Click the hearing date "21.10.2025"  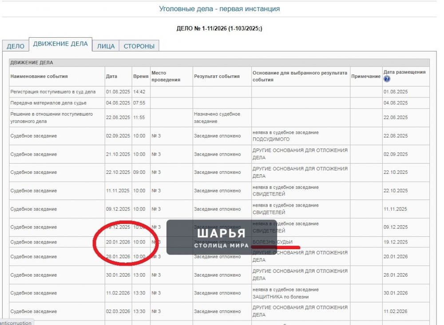[x=118, y=154]
